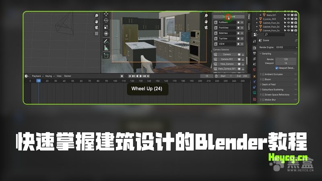Open the Playback menu
Viewport: 322px width, 181px height.
point(37,76)
